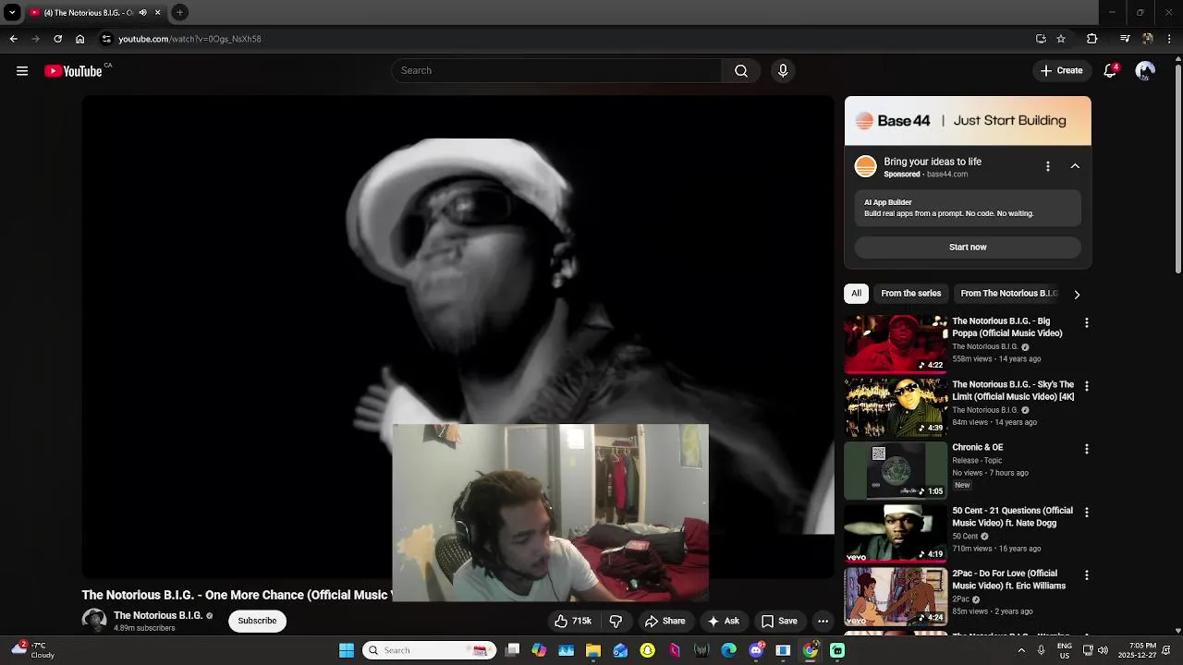Open the sponsored Base44 ad options menu

point(1047,166)
